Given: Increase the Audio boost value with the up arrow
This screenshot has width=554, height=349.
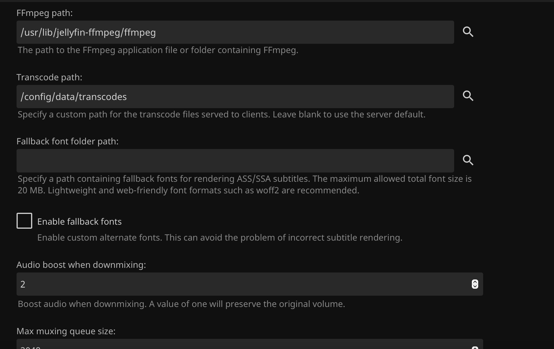Looking at the screenshot, I should click(x=475, y=282).
